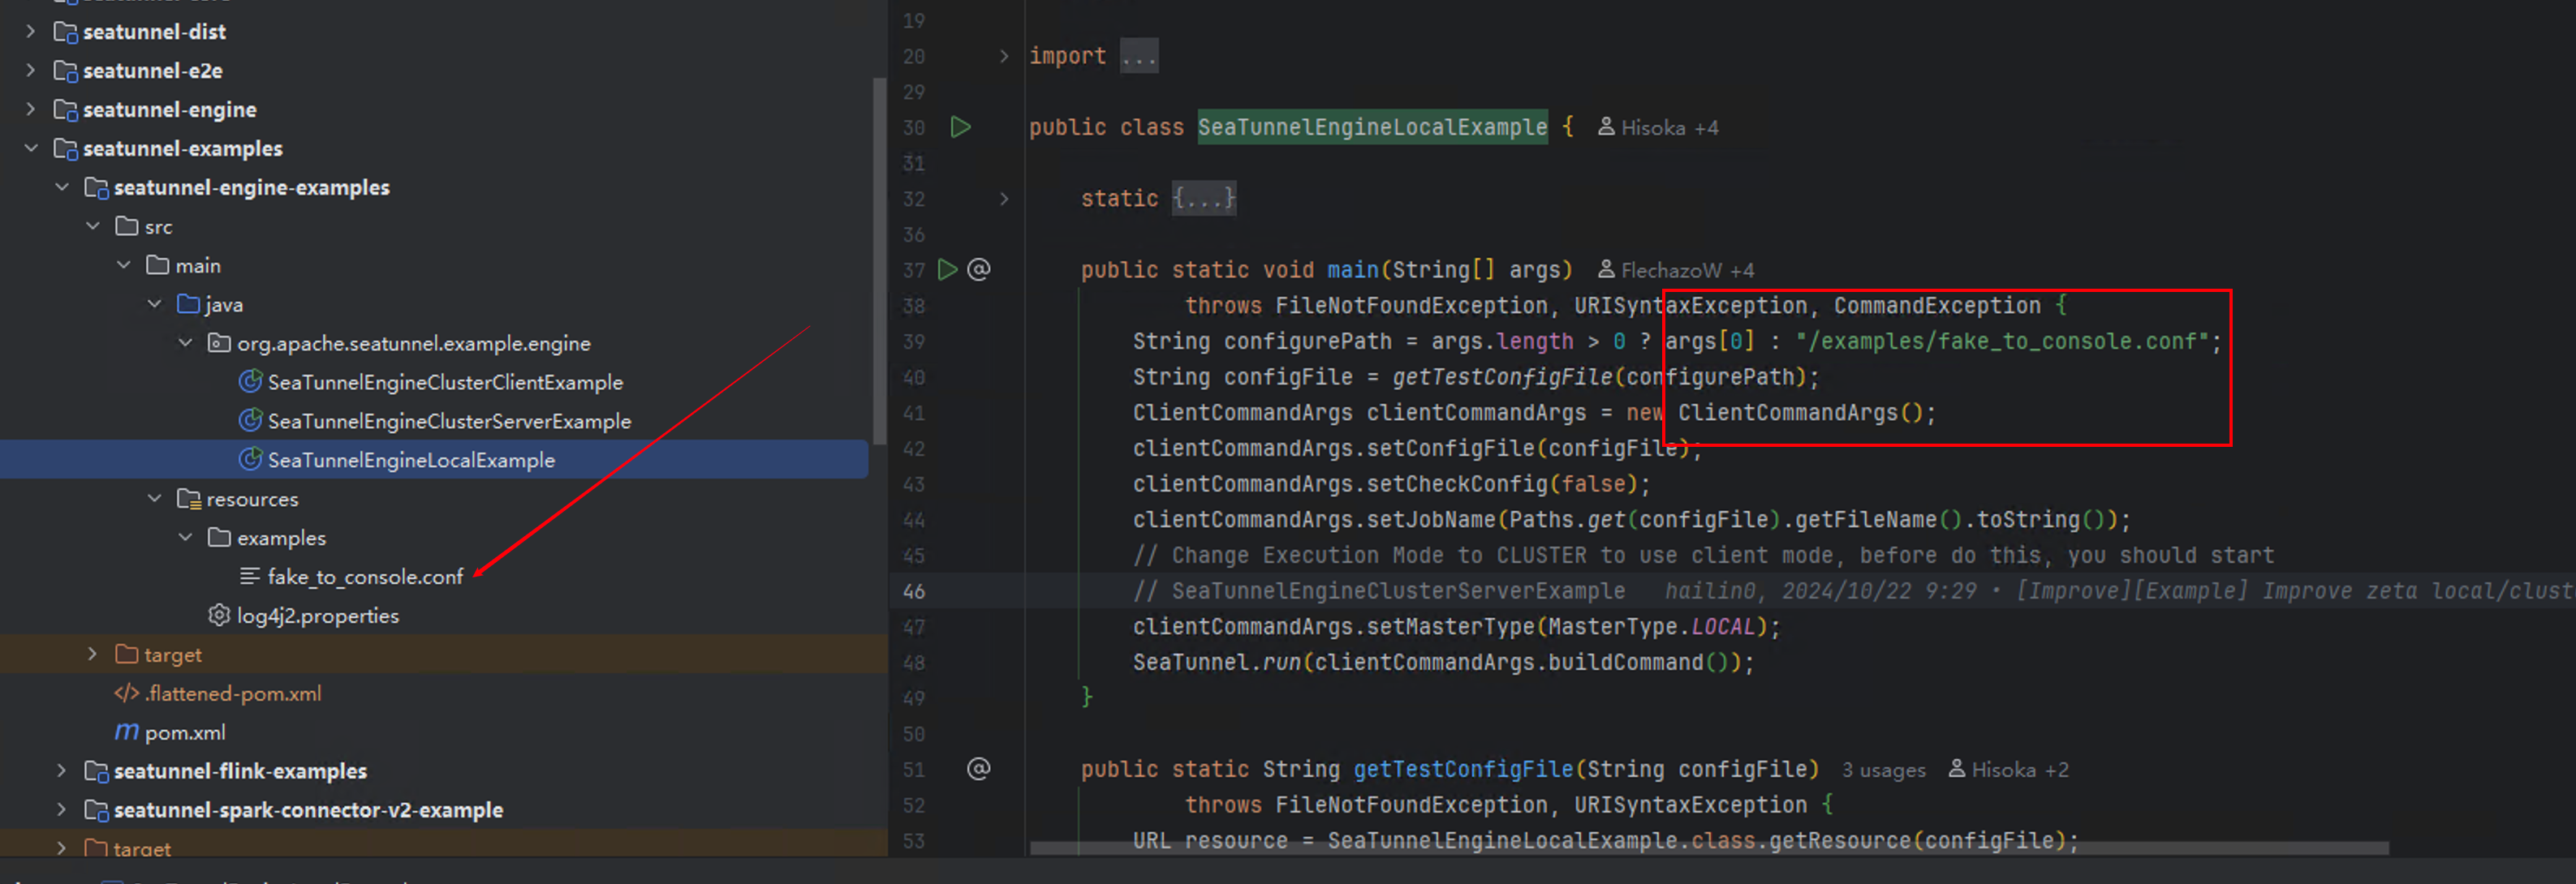The width and height of the screenshot is (2576, 884).
Task: Click the project tree vertical scrollbar
Action: click(x=879, y=262)
